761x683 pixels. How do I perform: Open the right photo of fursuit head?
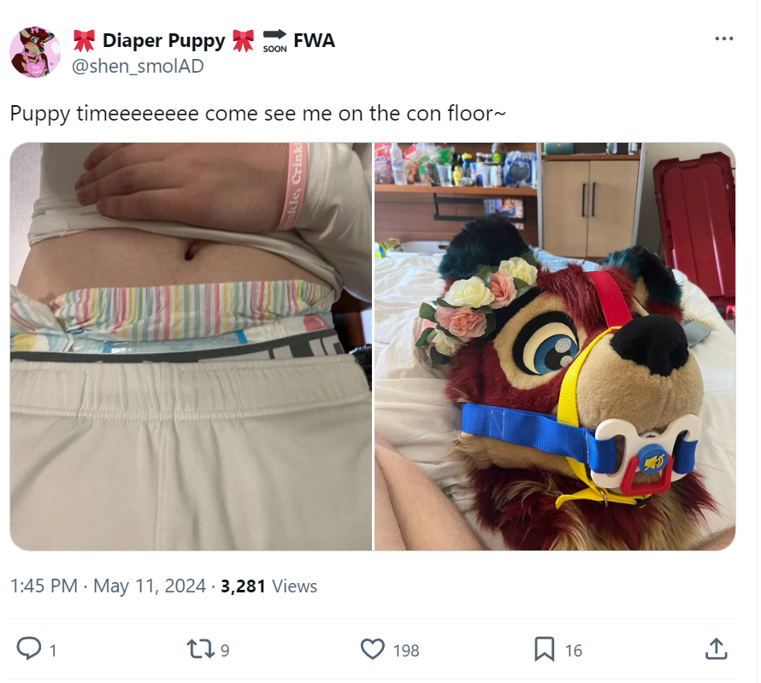coord(555,346)
